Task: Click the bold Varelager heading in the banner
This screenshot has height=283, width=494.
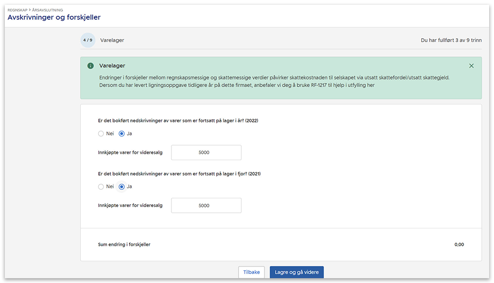Action: point(112,66)
